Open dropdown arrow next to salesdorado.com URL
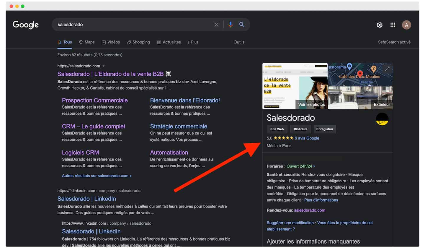 click(x=104, y=66)
